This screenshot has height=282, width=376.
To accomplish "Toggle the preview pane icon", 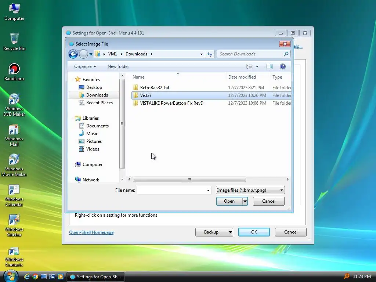I will (269, 66).
